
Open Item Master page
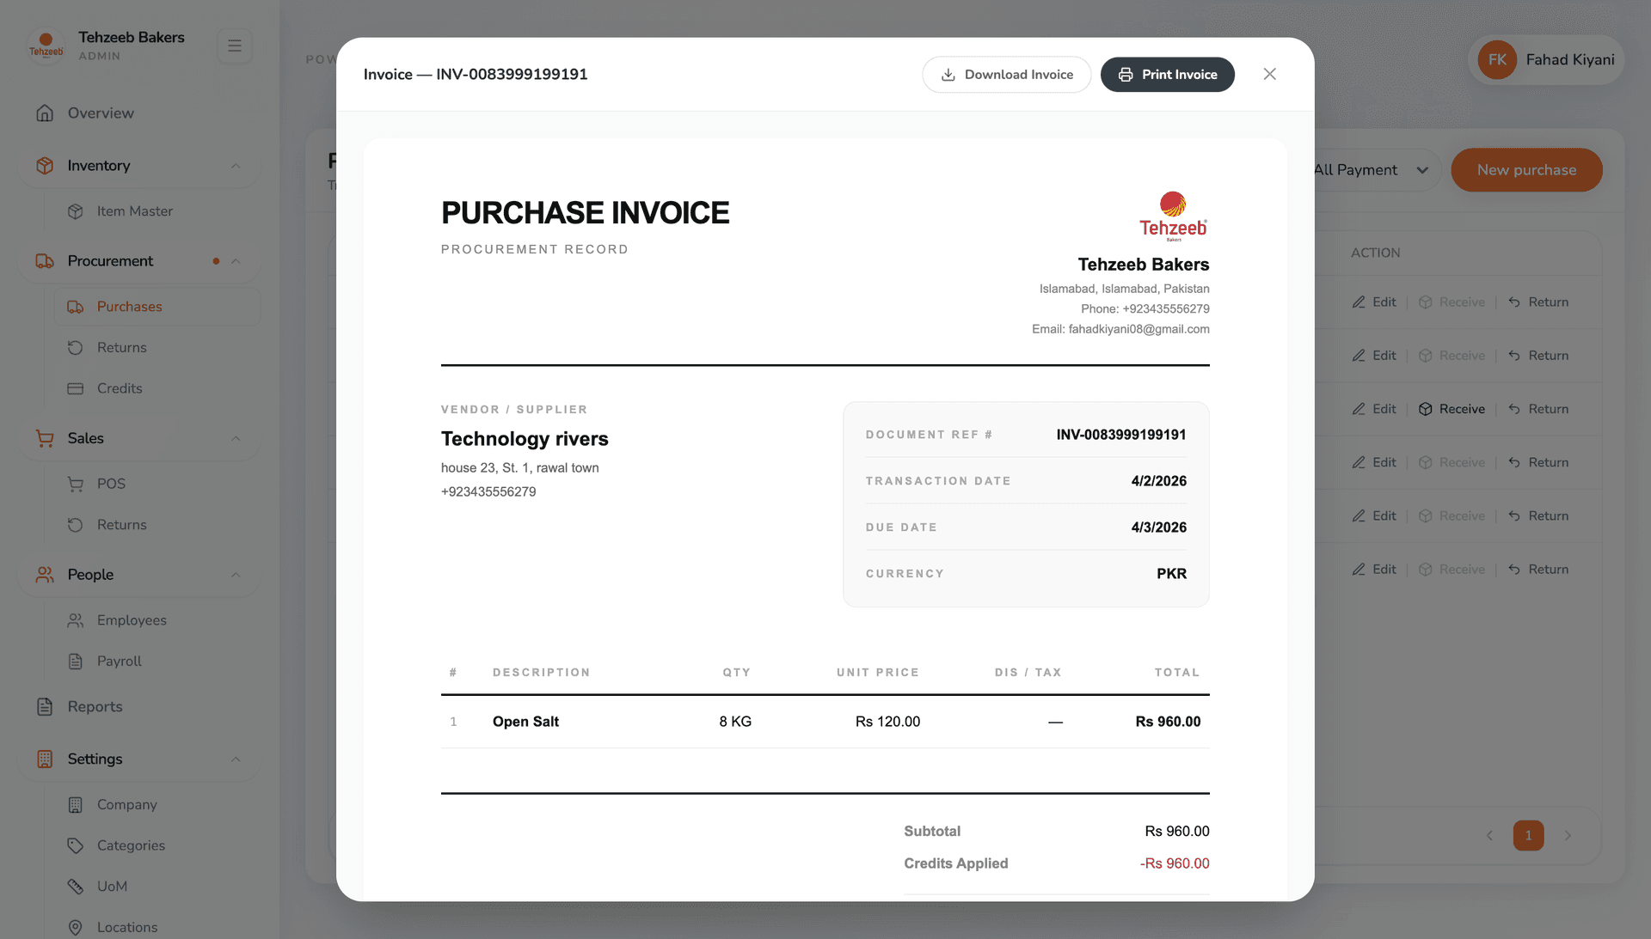[x=134, y=211]
